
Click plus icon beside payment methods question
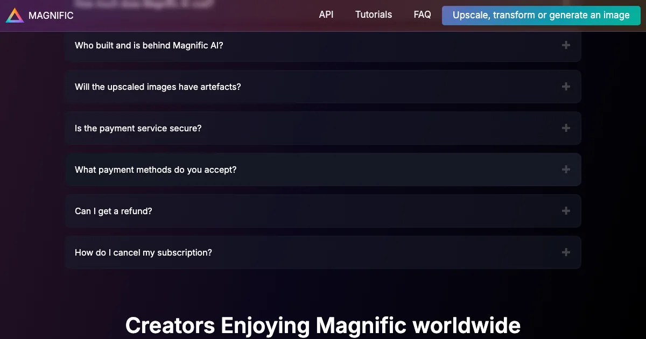coord(566,169)
